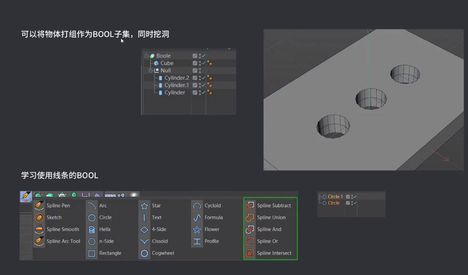Select the Spline And icon
Image resolution: width=468 pixels, height=275 pixels.
249,229
